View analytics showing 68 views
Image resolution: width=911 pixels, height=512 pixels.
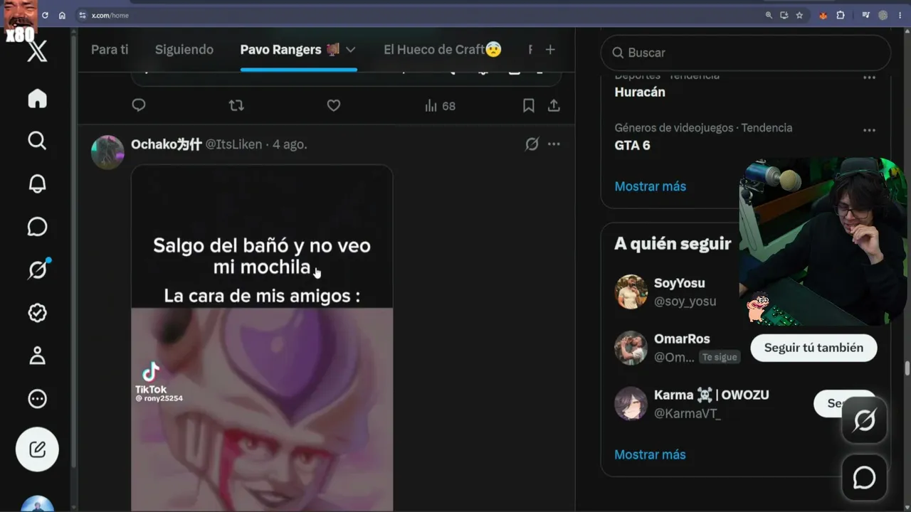point(440,106)
